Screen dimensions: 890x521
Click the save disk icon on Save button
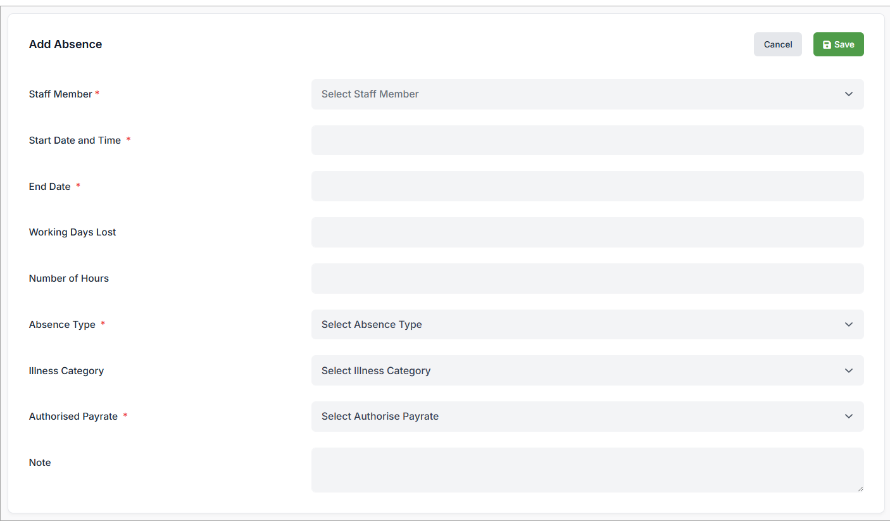point(827,44)
